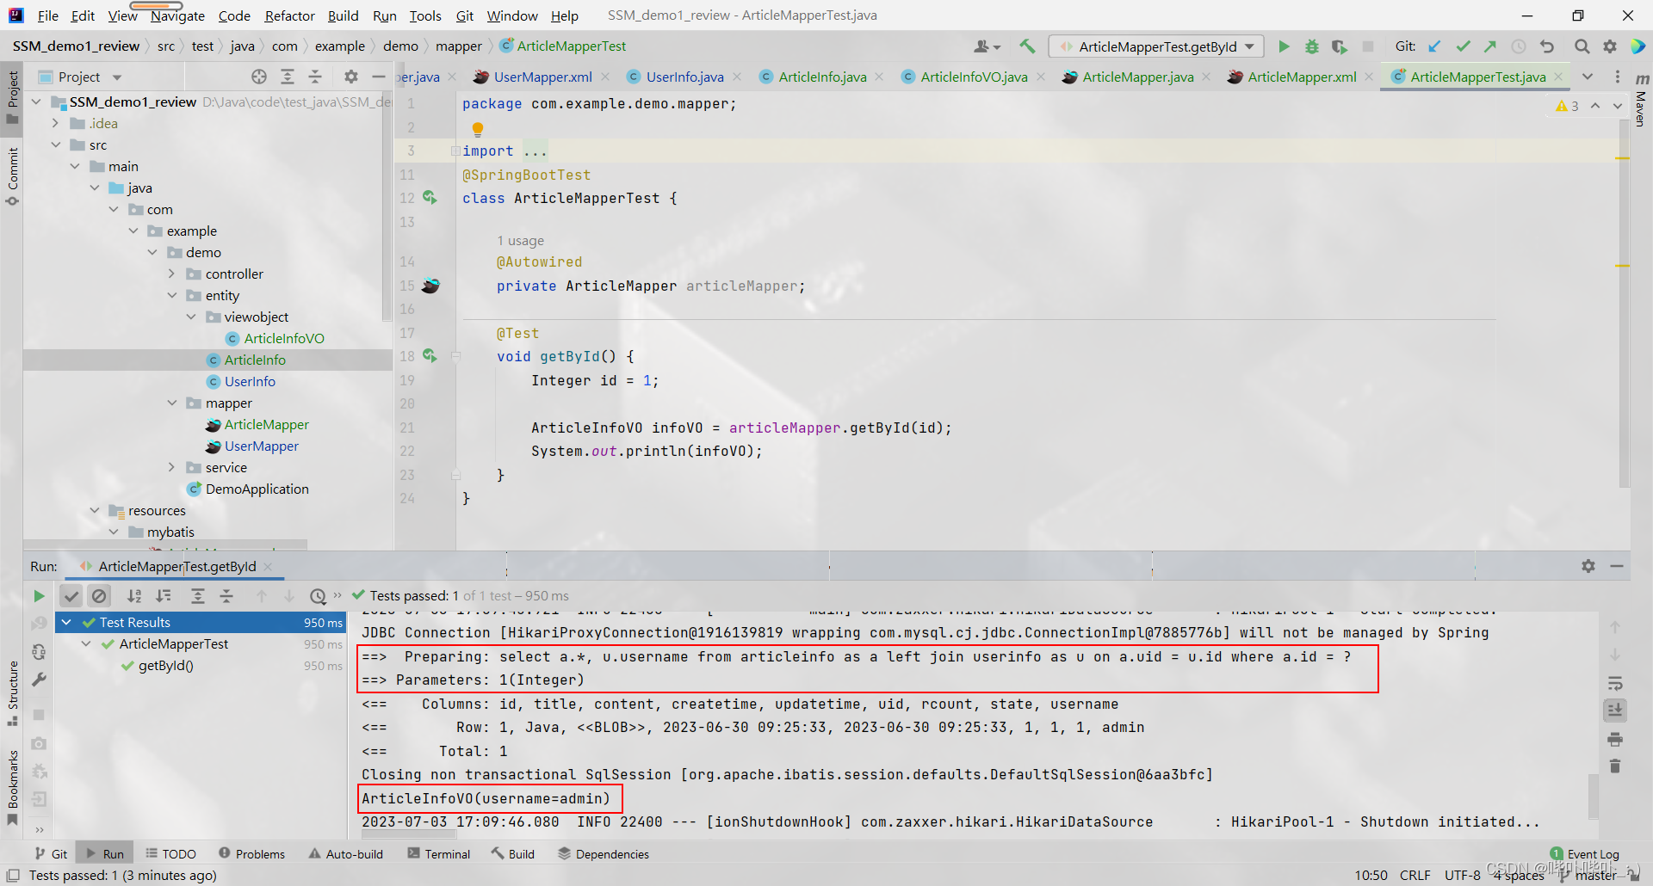This screenshot has width=1653, height=886.
Task: Click MyBatis bird gutter icon on line 15
Action: click(x=430, y=286)
